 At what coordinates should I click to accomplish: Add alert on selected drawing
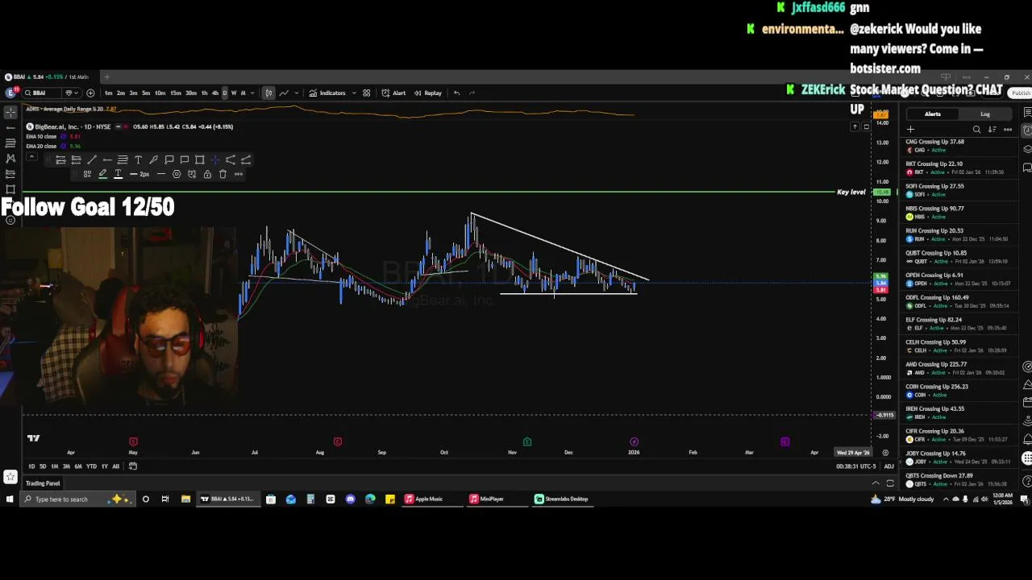click(x=192, y=174)
